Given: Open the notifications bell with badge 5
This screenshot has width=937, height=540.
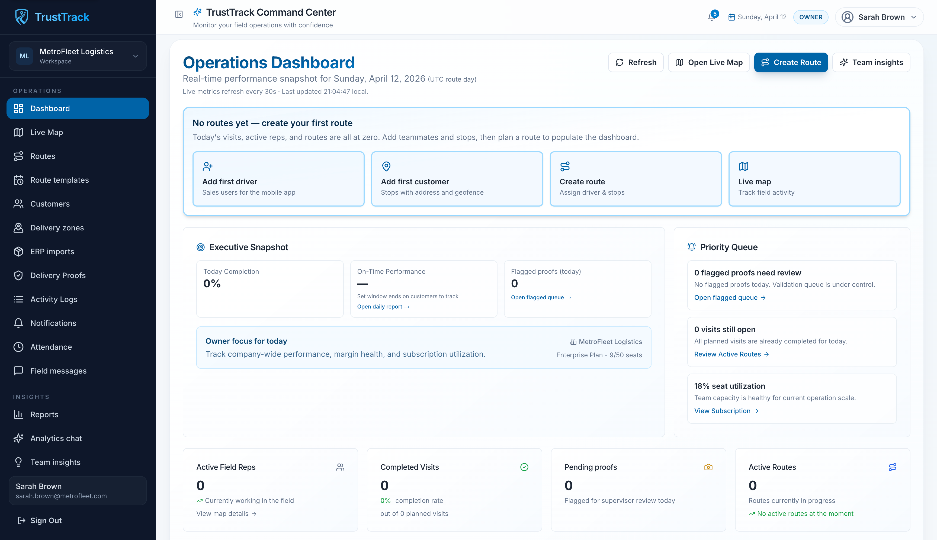Looking at the screenshot, I should [x=712, y=17].
